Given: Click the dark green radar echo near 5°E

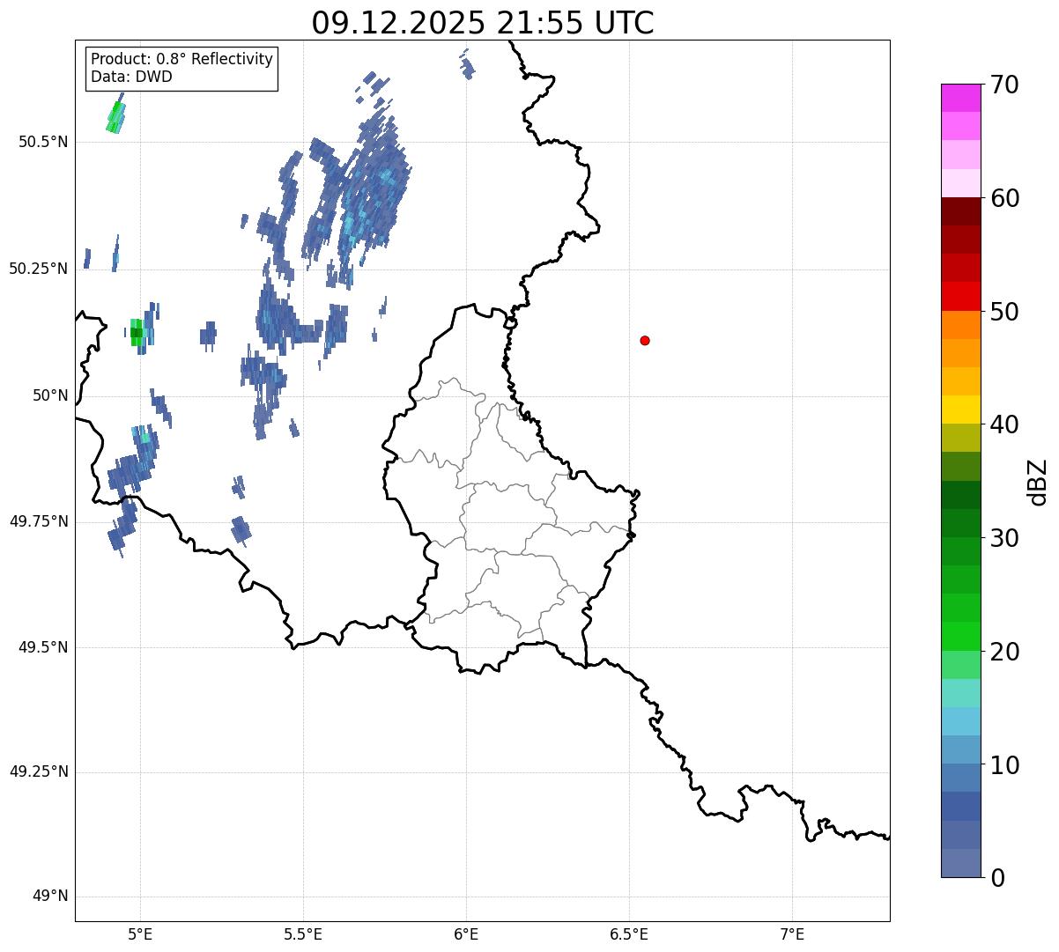Looking at the screenshot, I should point(136,332).
